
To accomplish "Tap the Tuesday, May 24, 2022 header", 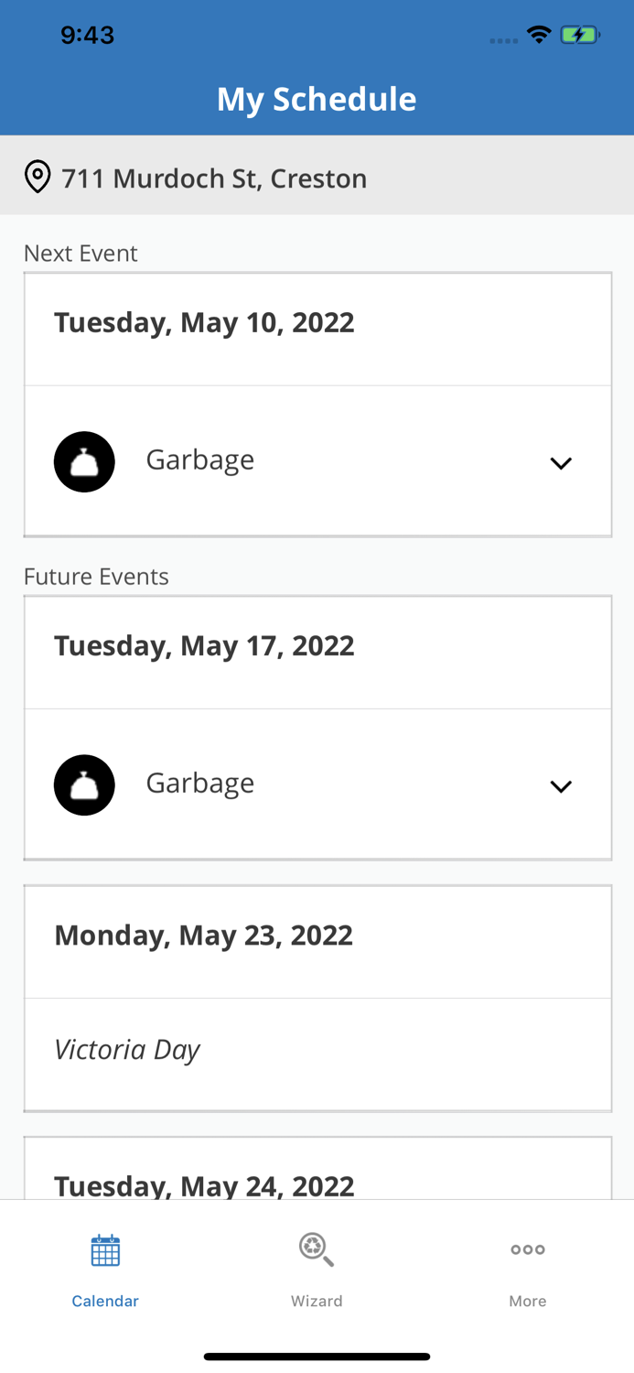I will 204,1185.
